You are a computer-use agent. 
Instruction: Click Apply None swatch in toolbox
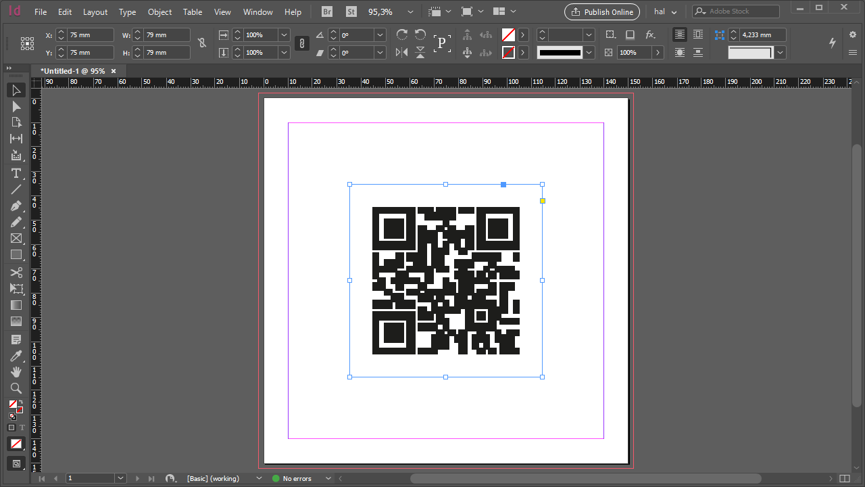click(16, 444)
